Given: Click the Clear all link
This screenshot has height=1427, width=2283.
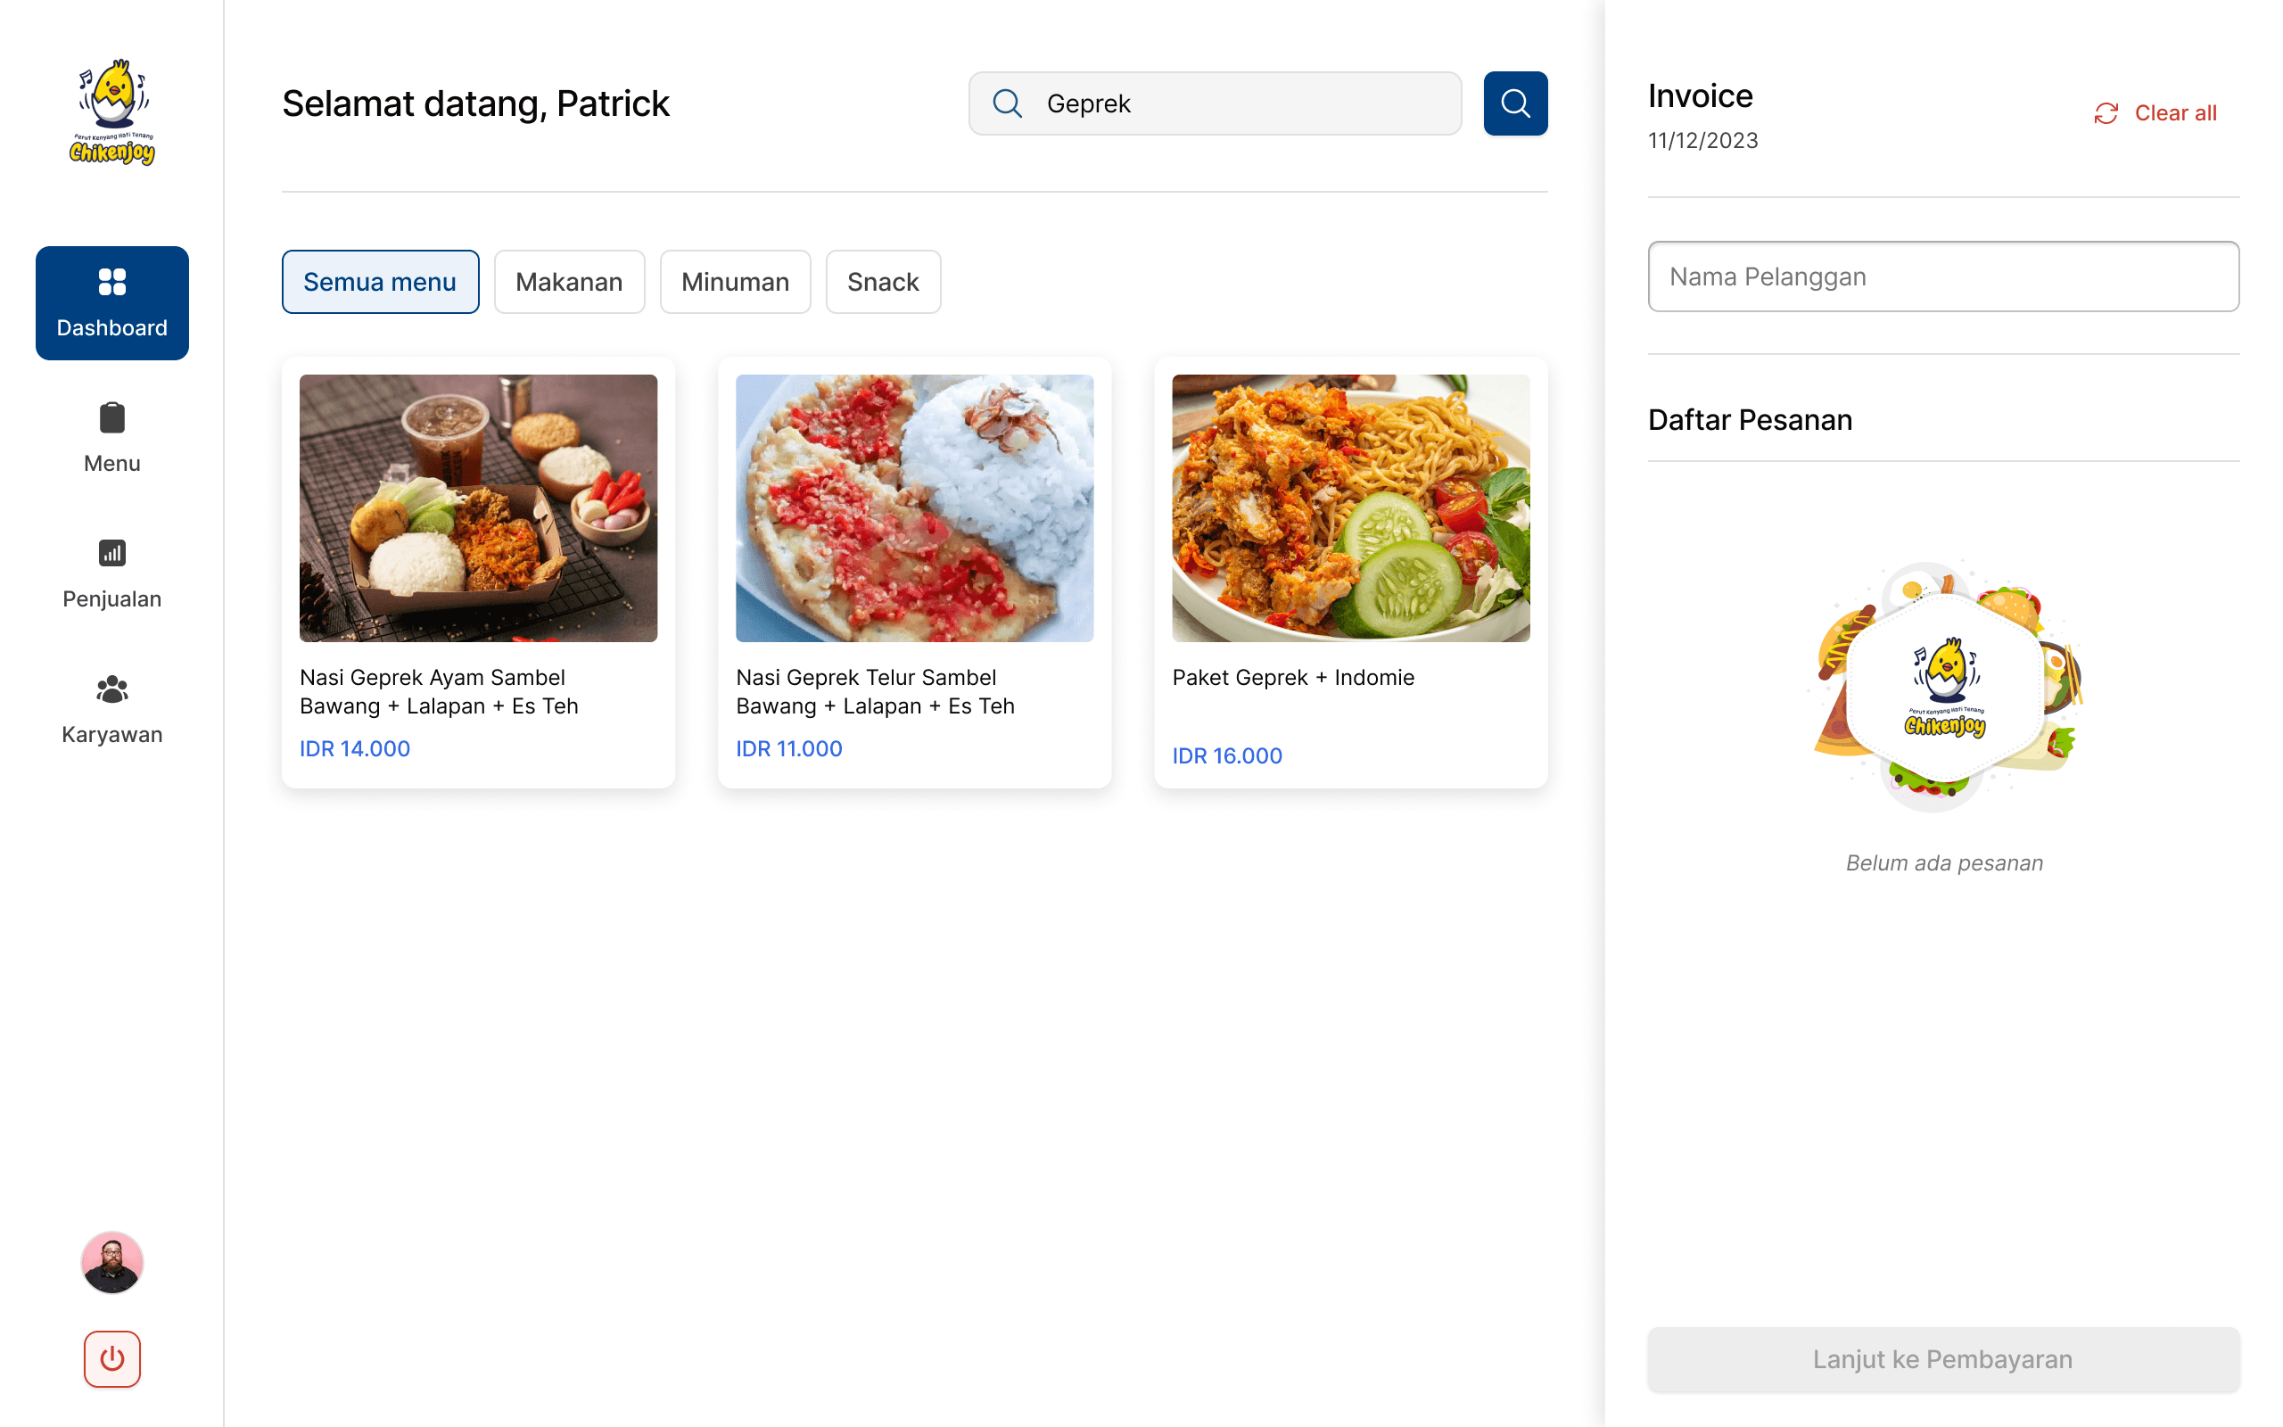Looking at the screenshot, I should pyautogui.click(x=2174, y=113).
